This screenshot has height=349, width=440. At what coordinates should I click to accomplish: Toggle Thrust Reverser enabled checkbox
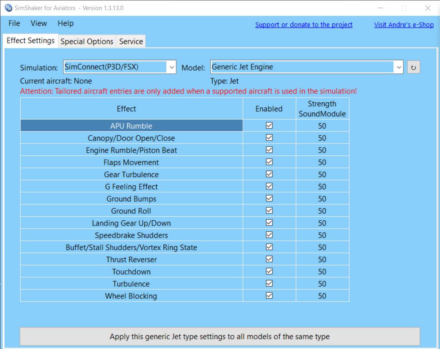click(x=269, y=259)
